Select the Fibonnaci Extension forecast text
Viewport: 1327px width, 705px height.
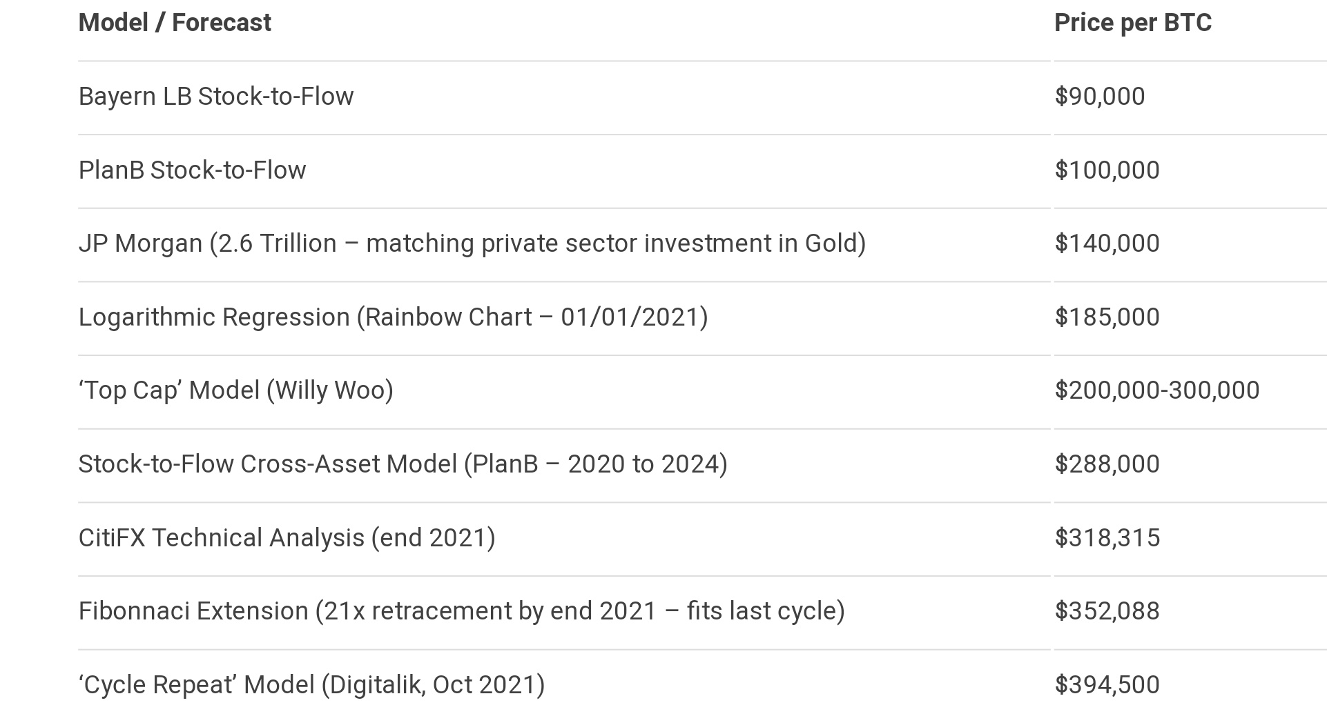click(x=461, y=611)
